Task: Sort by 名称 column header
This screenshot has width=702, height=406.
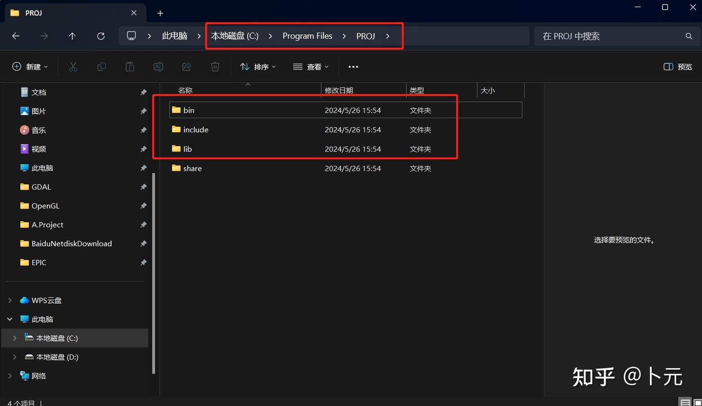Action: pyautogui.click(x=185, y=91)
